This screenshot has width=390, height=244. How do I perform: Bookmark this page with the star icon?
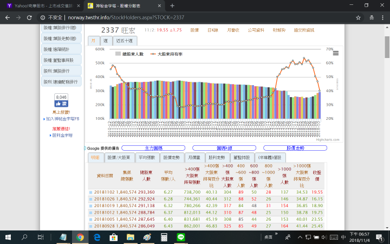(359, 17)
